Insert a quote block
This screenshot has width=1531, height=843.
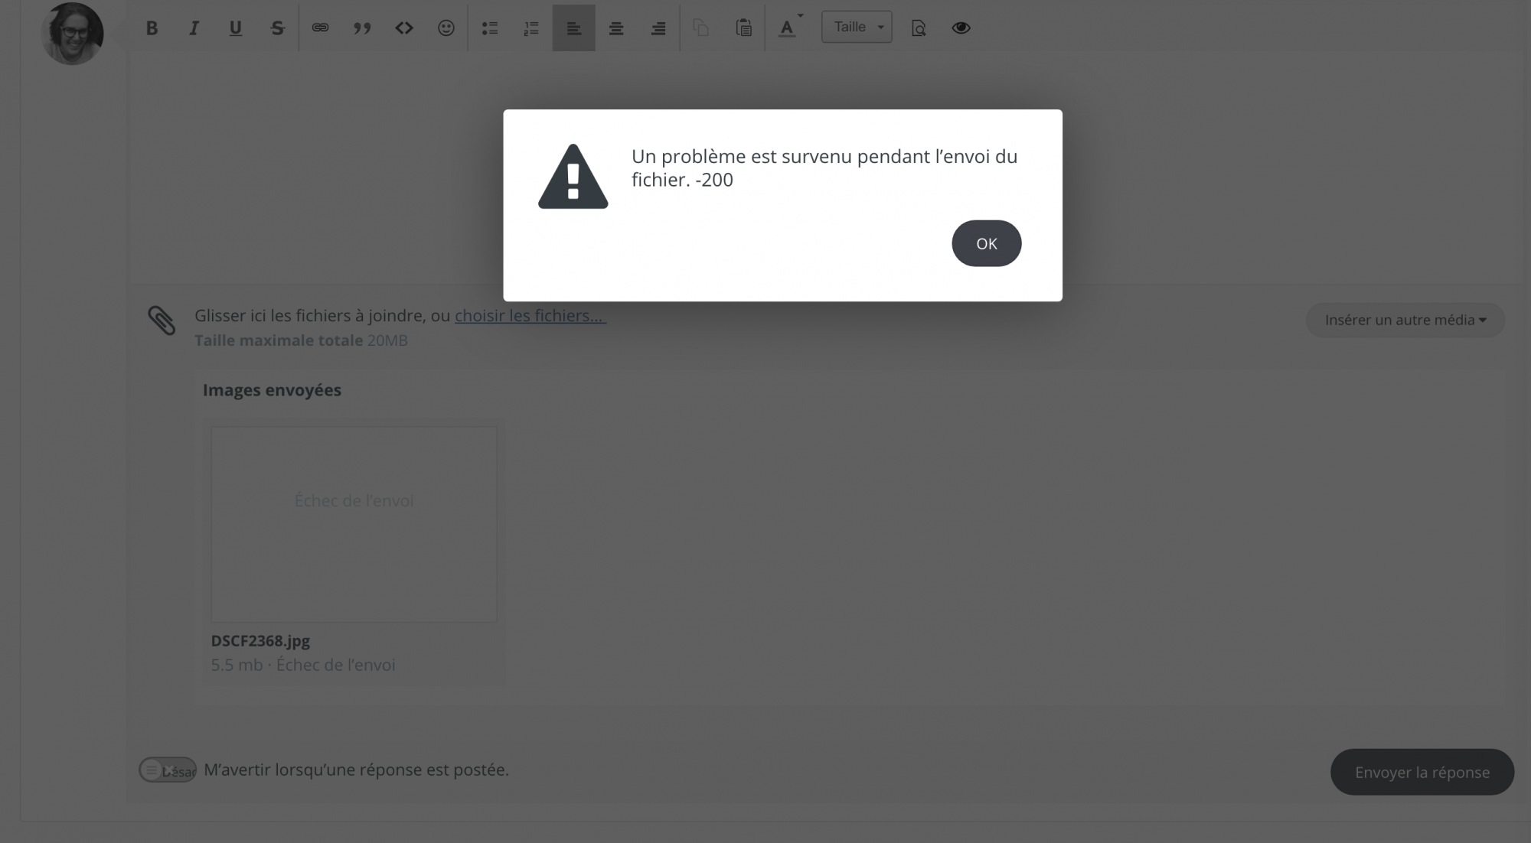coord(362,28)
